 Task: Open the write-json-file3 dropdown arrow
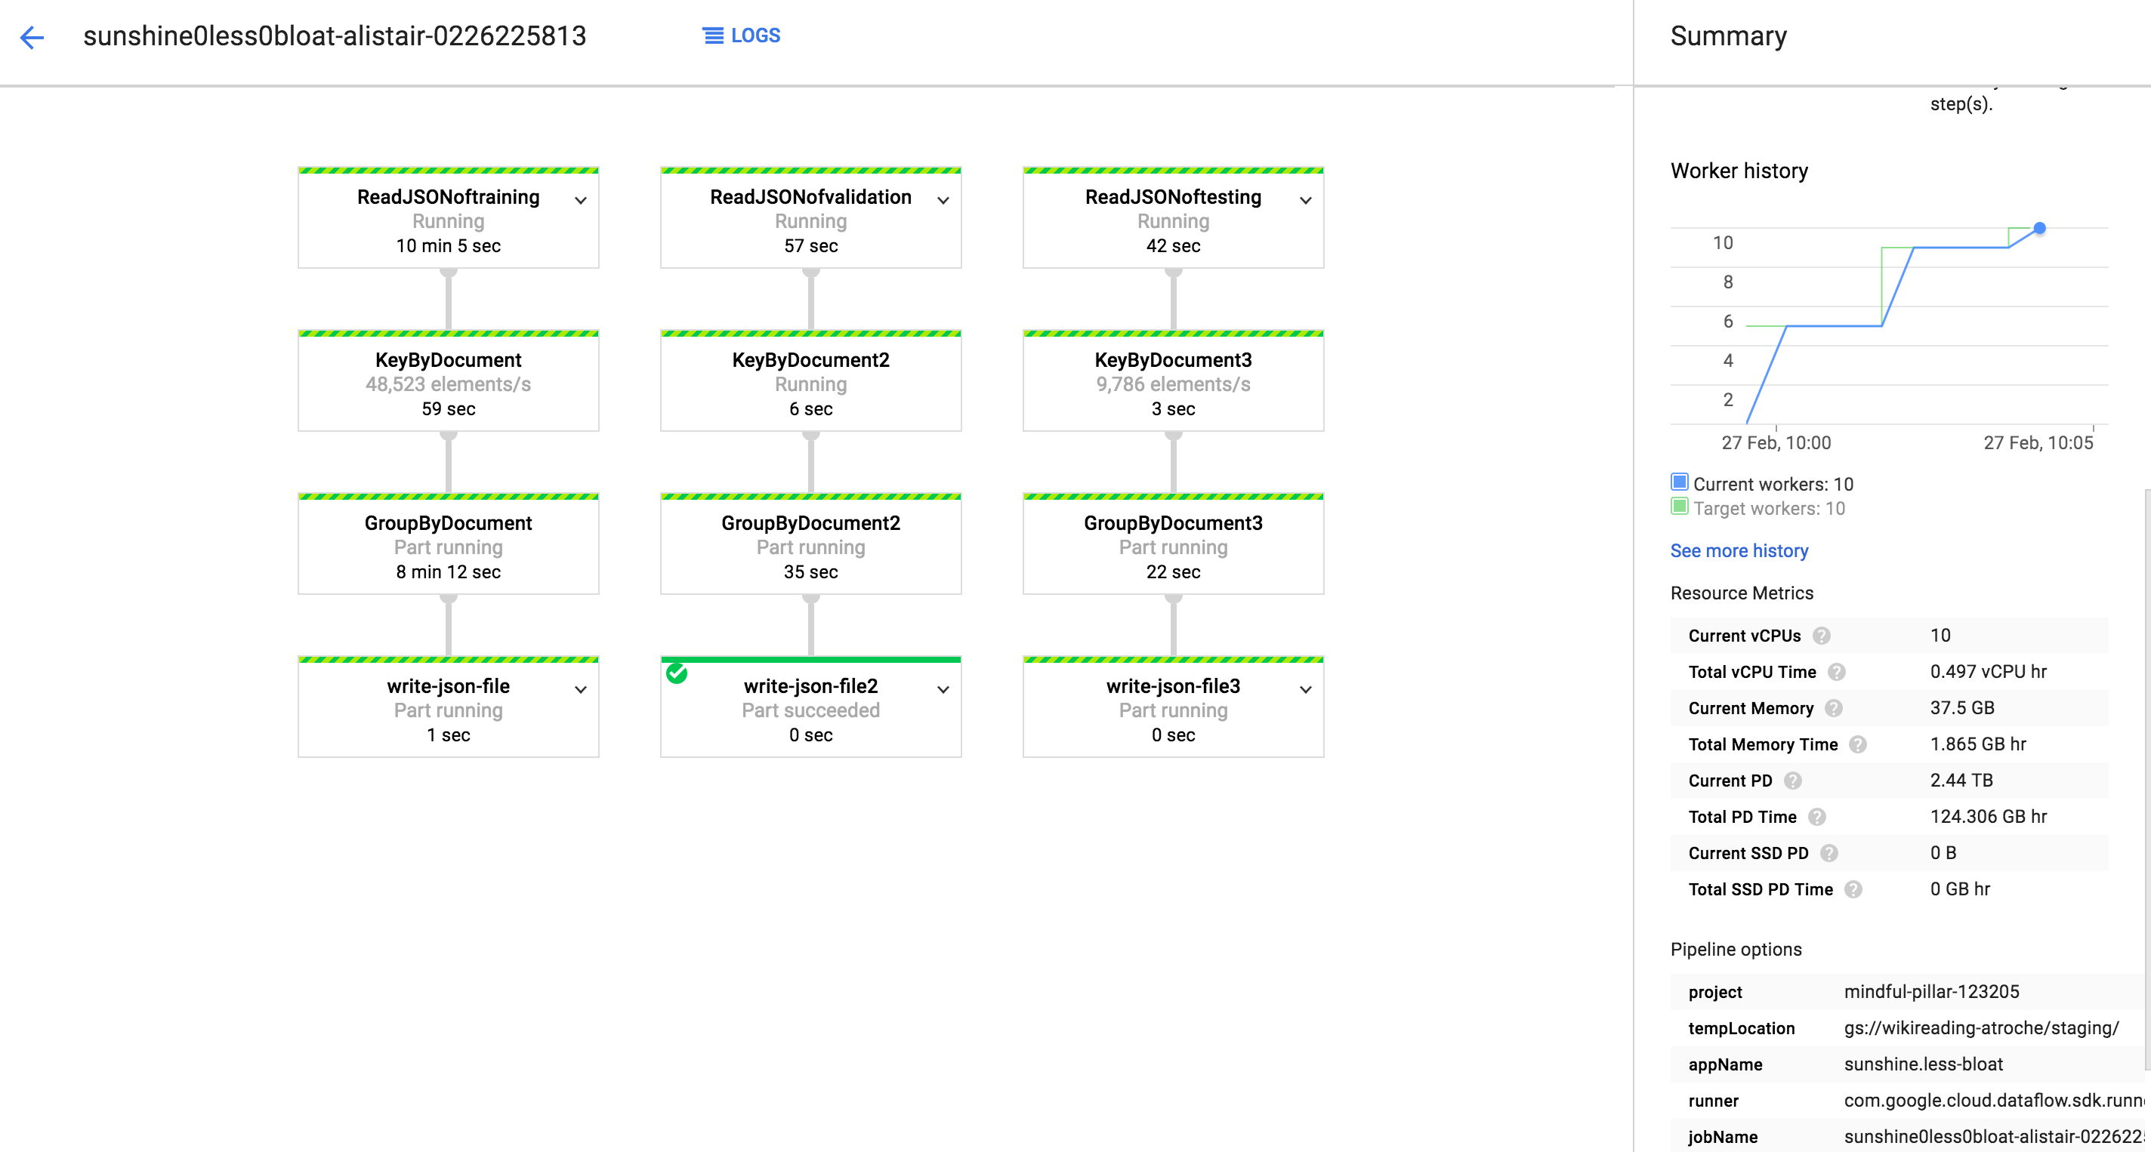1304,689
